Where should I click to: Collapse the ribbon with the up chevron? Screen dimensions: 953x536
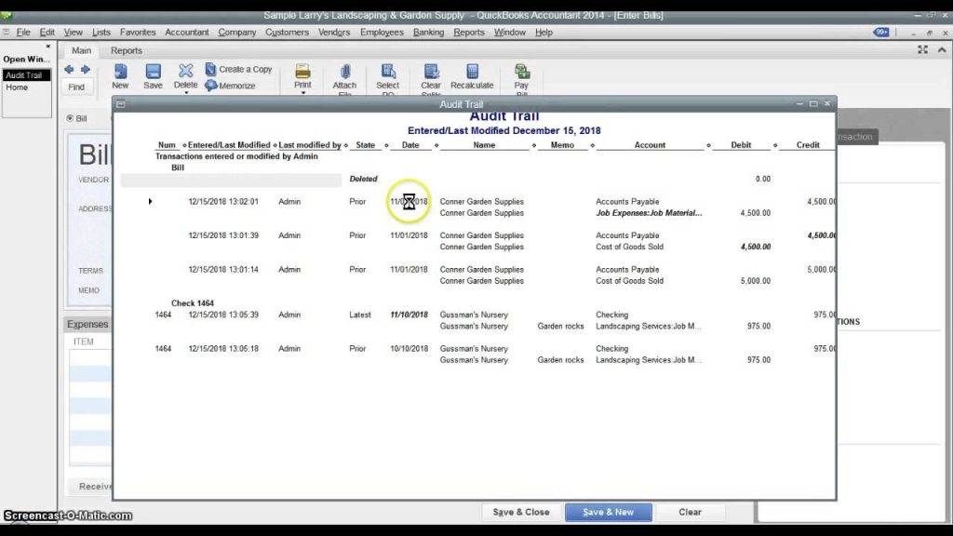(x=942, y=50)
